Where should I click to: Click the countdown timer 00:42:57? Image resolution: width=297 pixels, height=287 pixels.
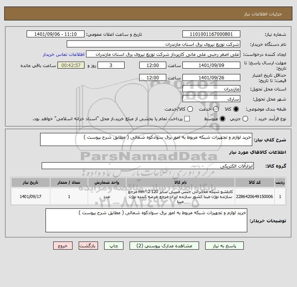(x=71, y=65)
